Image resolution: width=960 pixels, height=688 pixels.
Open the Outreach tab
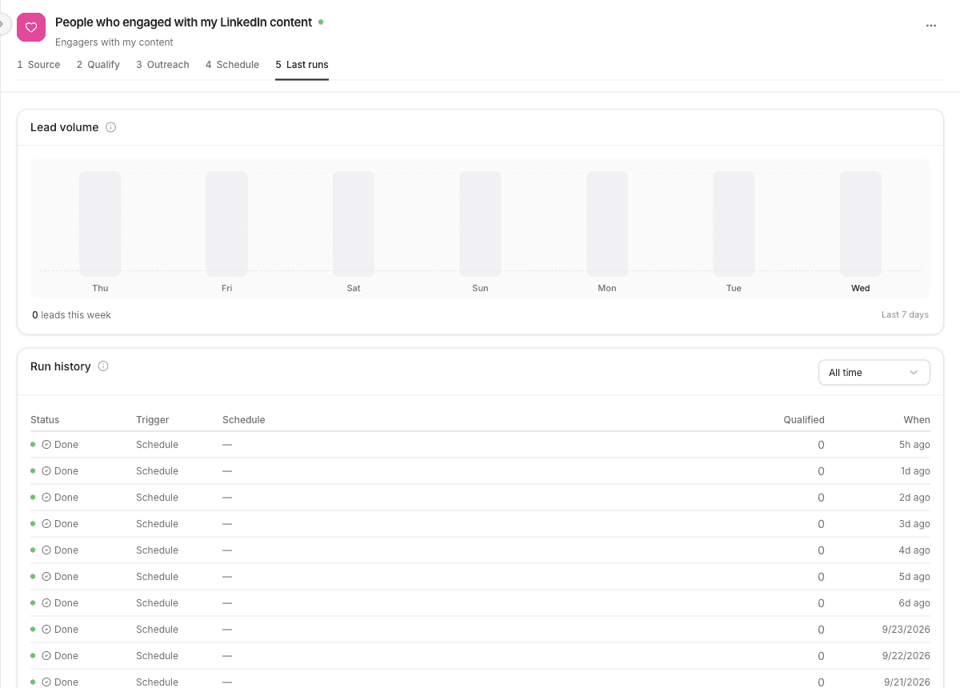[x=162, y=65]
